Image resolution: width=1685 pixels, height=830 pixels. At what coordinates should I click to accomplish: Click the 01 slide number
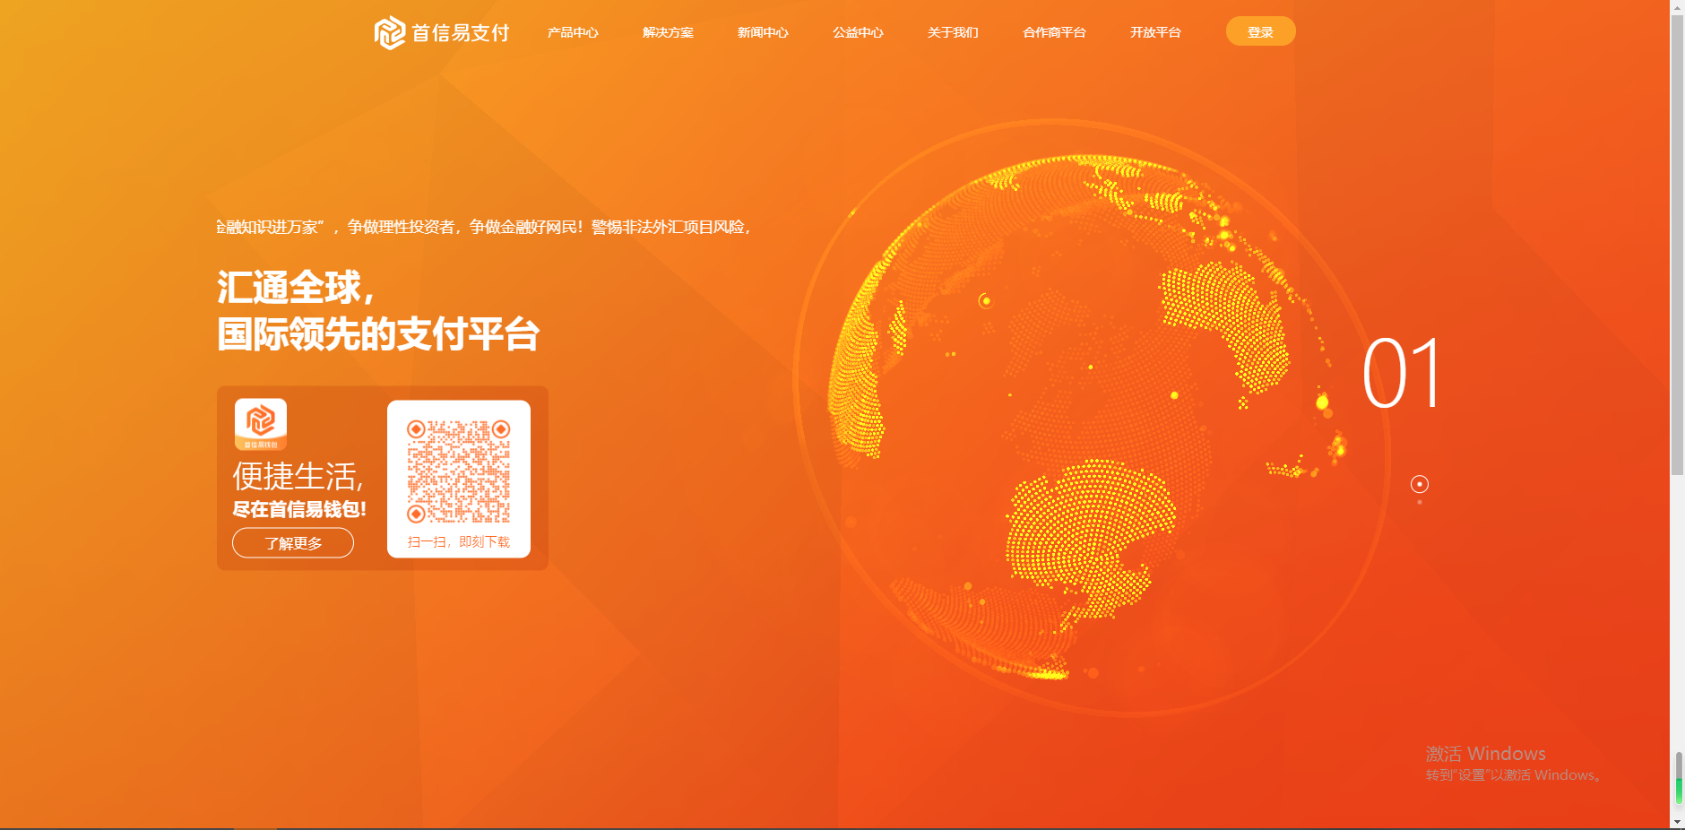[1402, 374]
